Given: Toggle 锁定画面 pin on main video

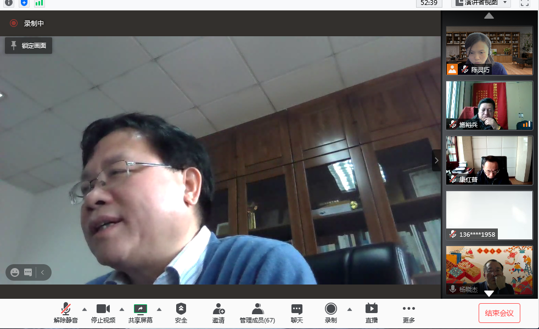Looking at the screenshot, I should coord(29,46).
